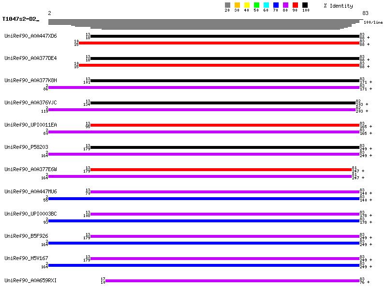Image resolution: width=387 pixels, height=290 pixels.
Task: Select the yellow 40% identity legend swatch
Action: [x=247, y=5]
